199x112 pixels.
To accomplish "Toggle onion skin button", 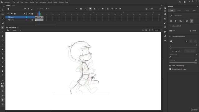I will coord(90,9).
